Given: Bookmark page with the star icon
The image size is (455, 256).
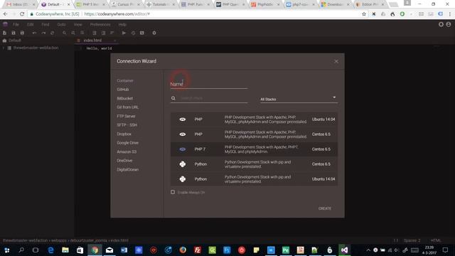Looking at the screenshot, I should click(364, 14).
